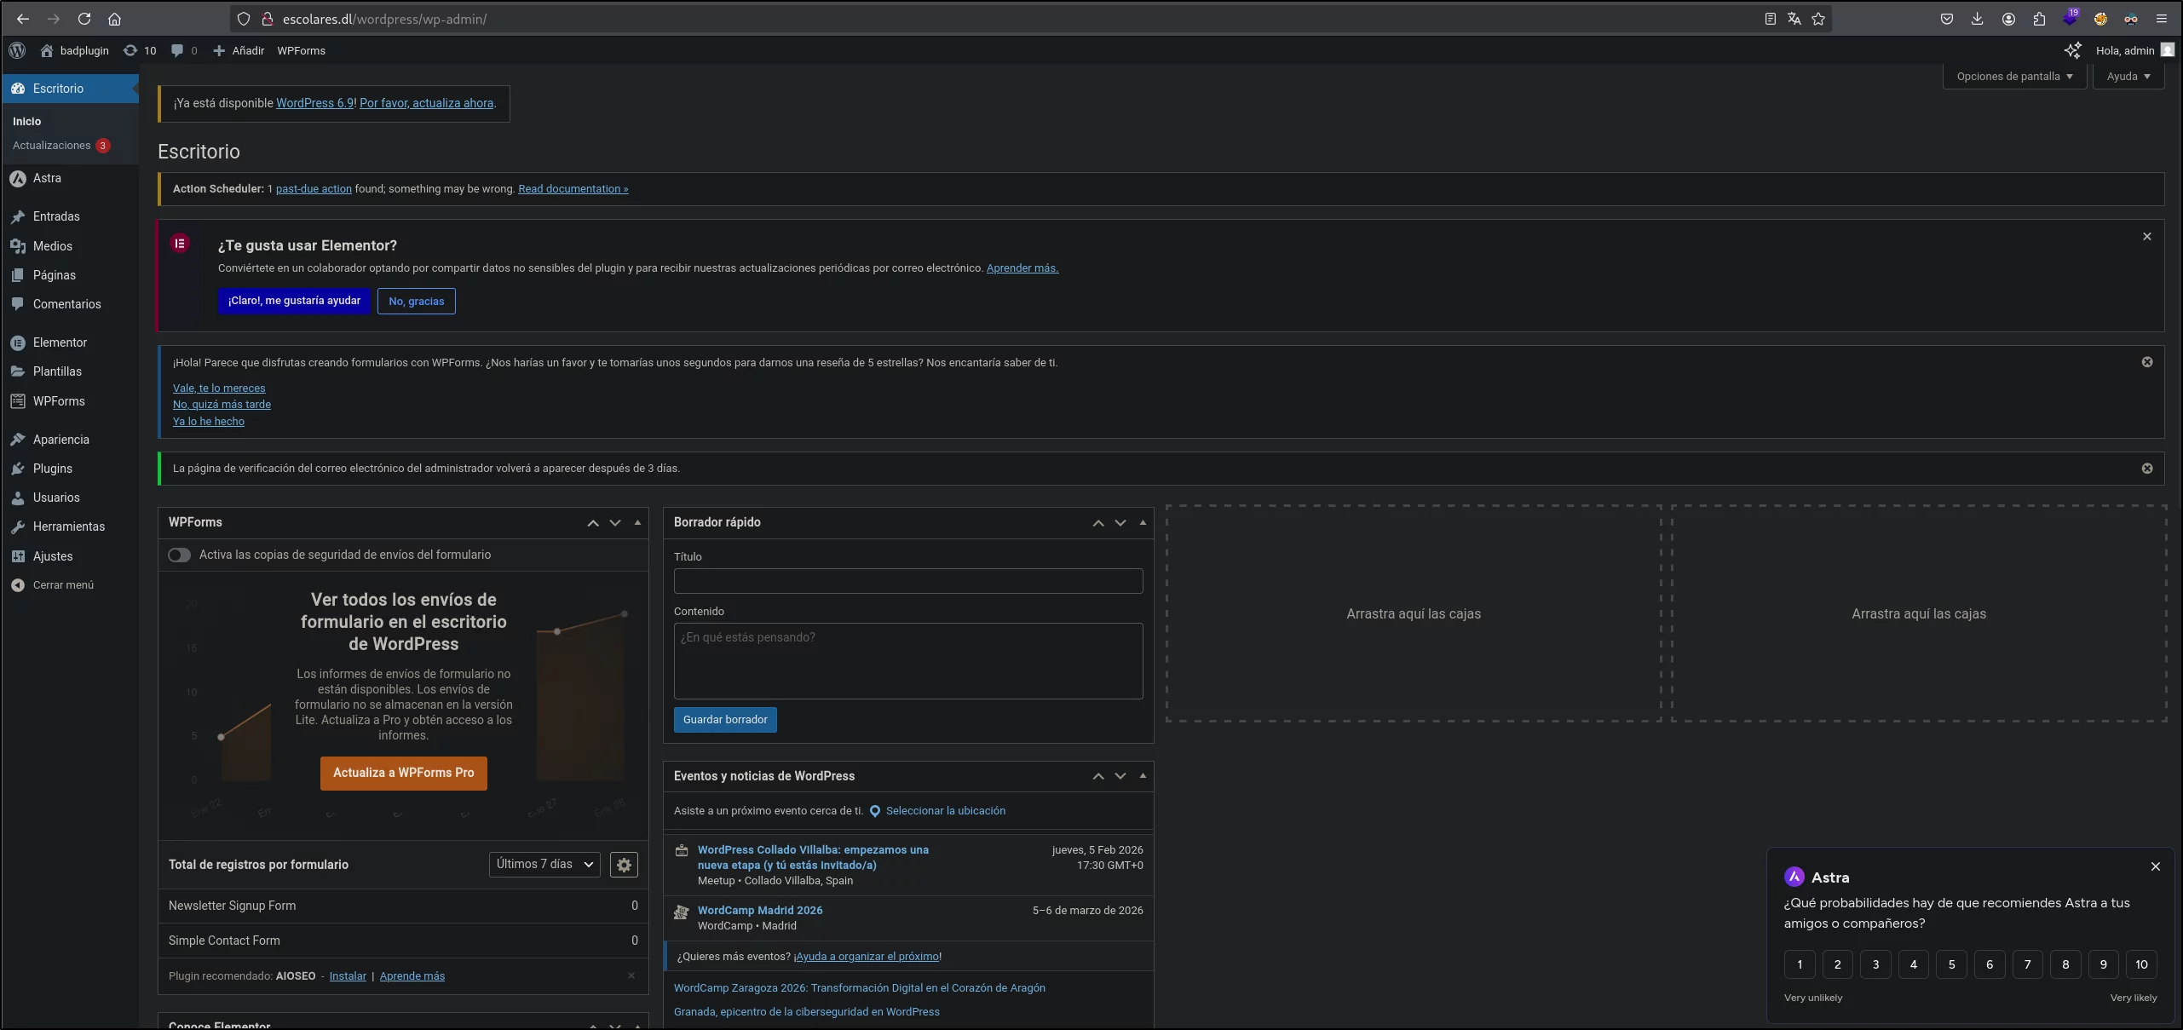Enable form entry backups toggle

(x=179, y=555)
